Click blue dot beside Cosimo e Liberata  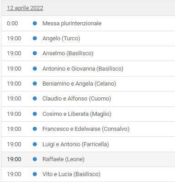click(35, 114)
